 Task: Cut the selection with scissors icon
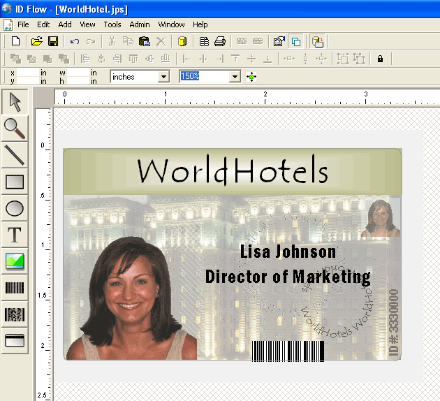pyautogui.click(x=112, y=41)
